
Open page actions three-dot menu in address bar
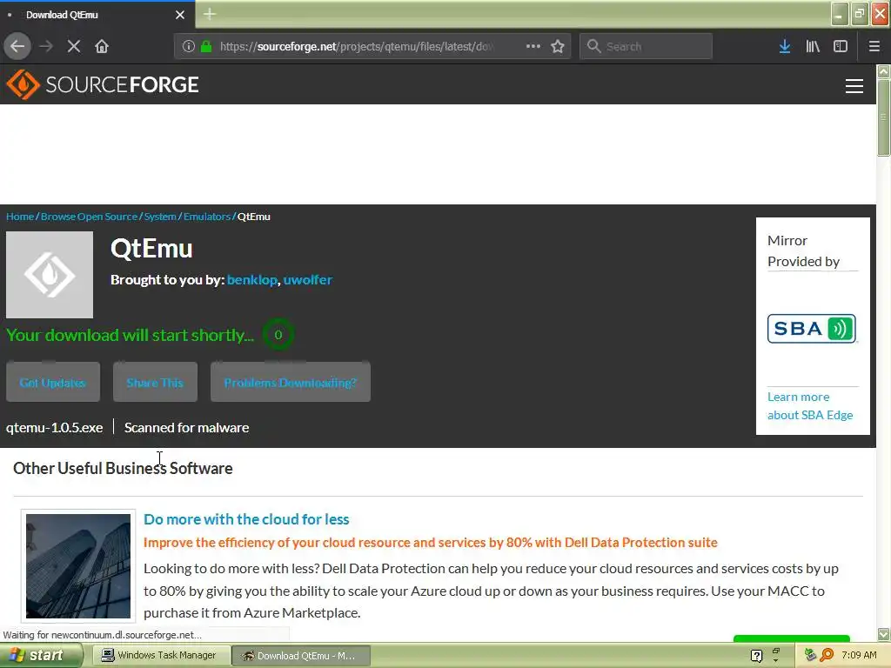coord(533,46)
